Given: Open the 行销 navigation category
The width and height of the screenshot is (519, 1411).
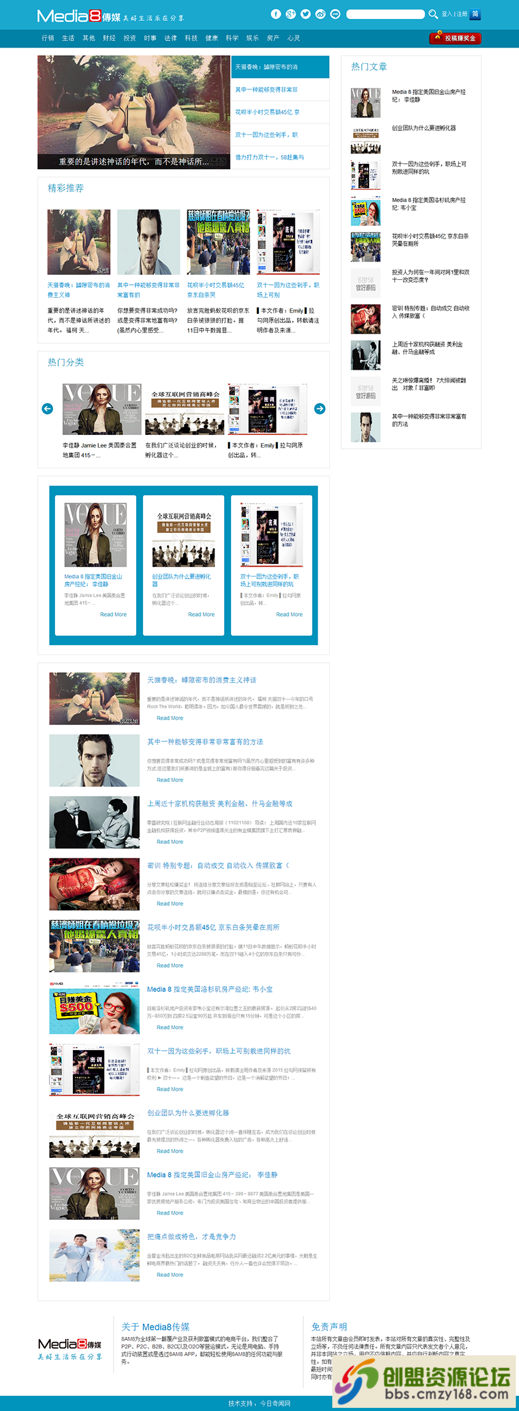Looking at the screenshot, I should pos(48,38).
